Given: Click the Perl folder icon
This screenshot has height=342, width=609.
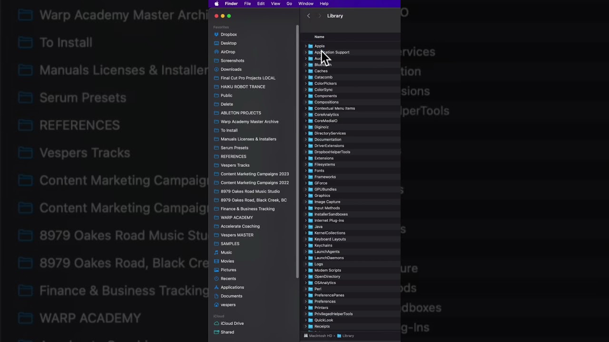Looking at the screenshot, I should click(x=311, y=289).
